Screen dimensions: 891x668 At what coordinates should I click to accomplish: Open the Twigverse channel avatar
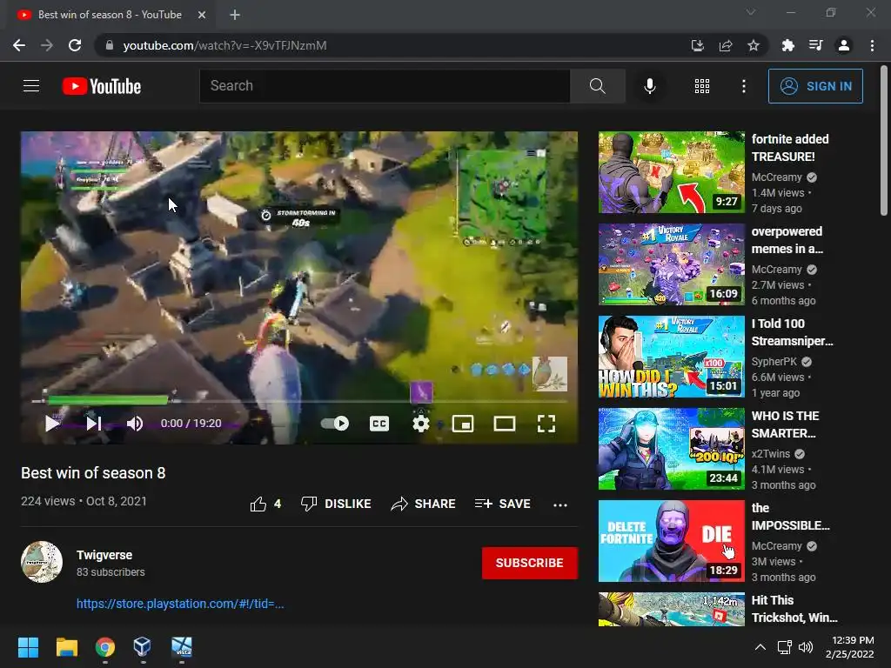point(42,562)
